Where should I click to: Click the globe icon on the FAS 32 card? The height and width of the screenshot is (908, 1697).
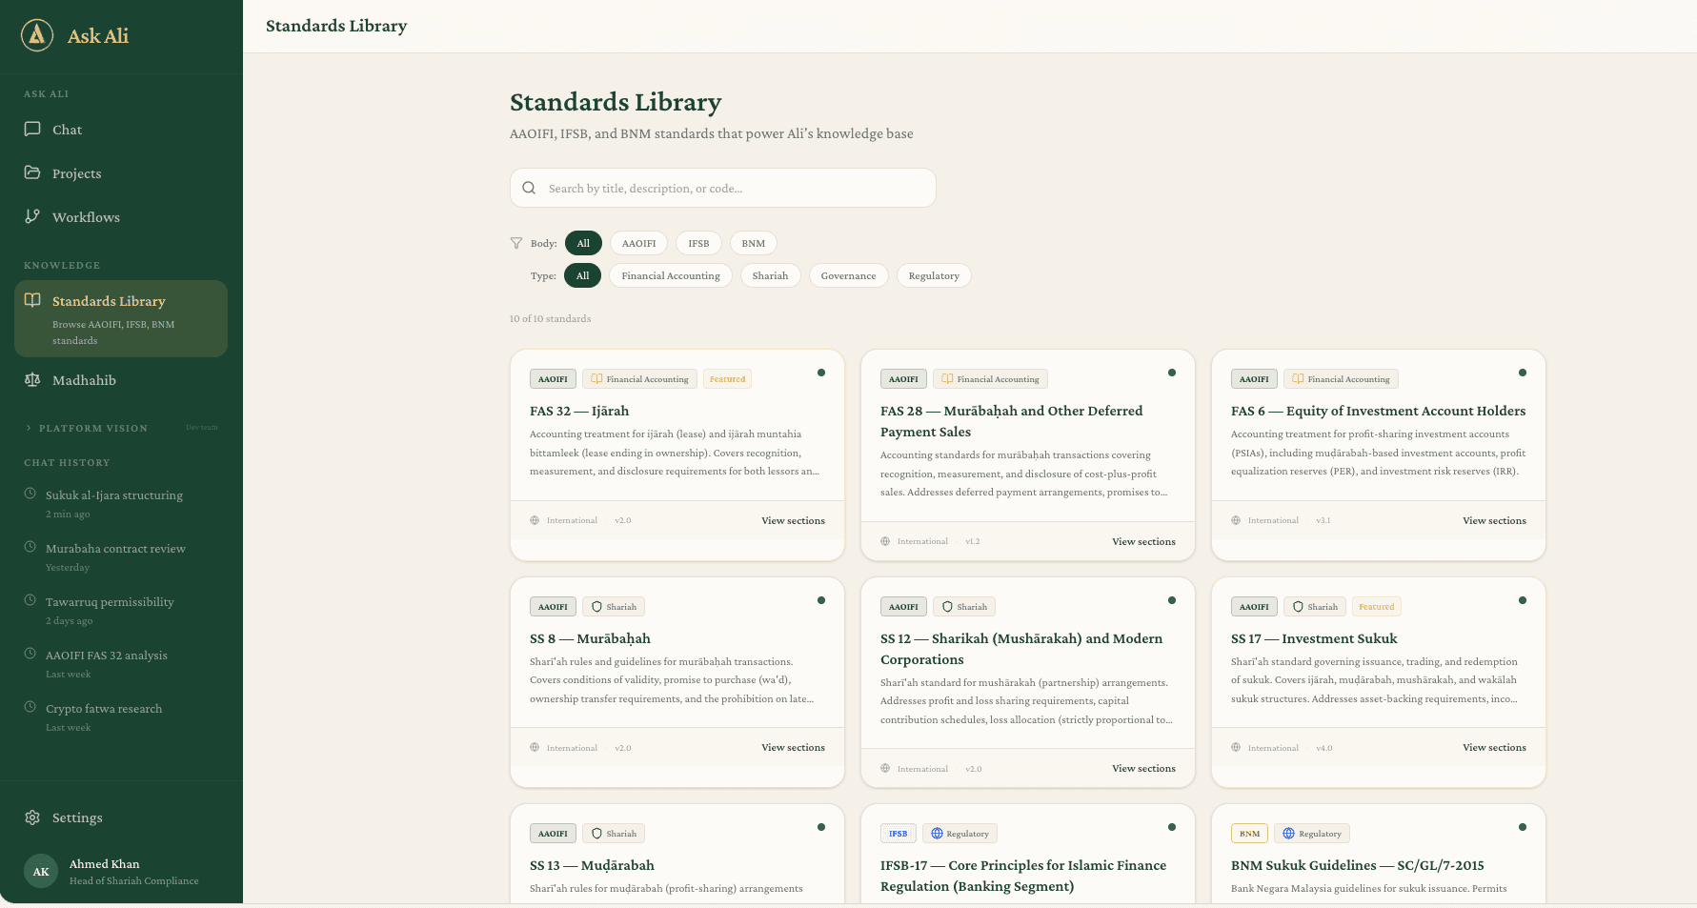(x=535, y=520)
